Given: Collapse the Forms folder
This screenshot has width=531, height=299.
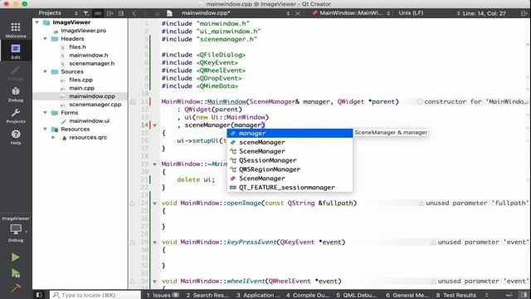Looking at the screenshot, I should coord(45,113).
